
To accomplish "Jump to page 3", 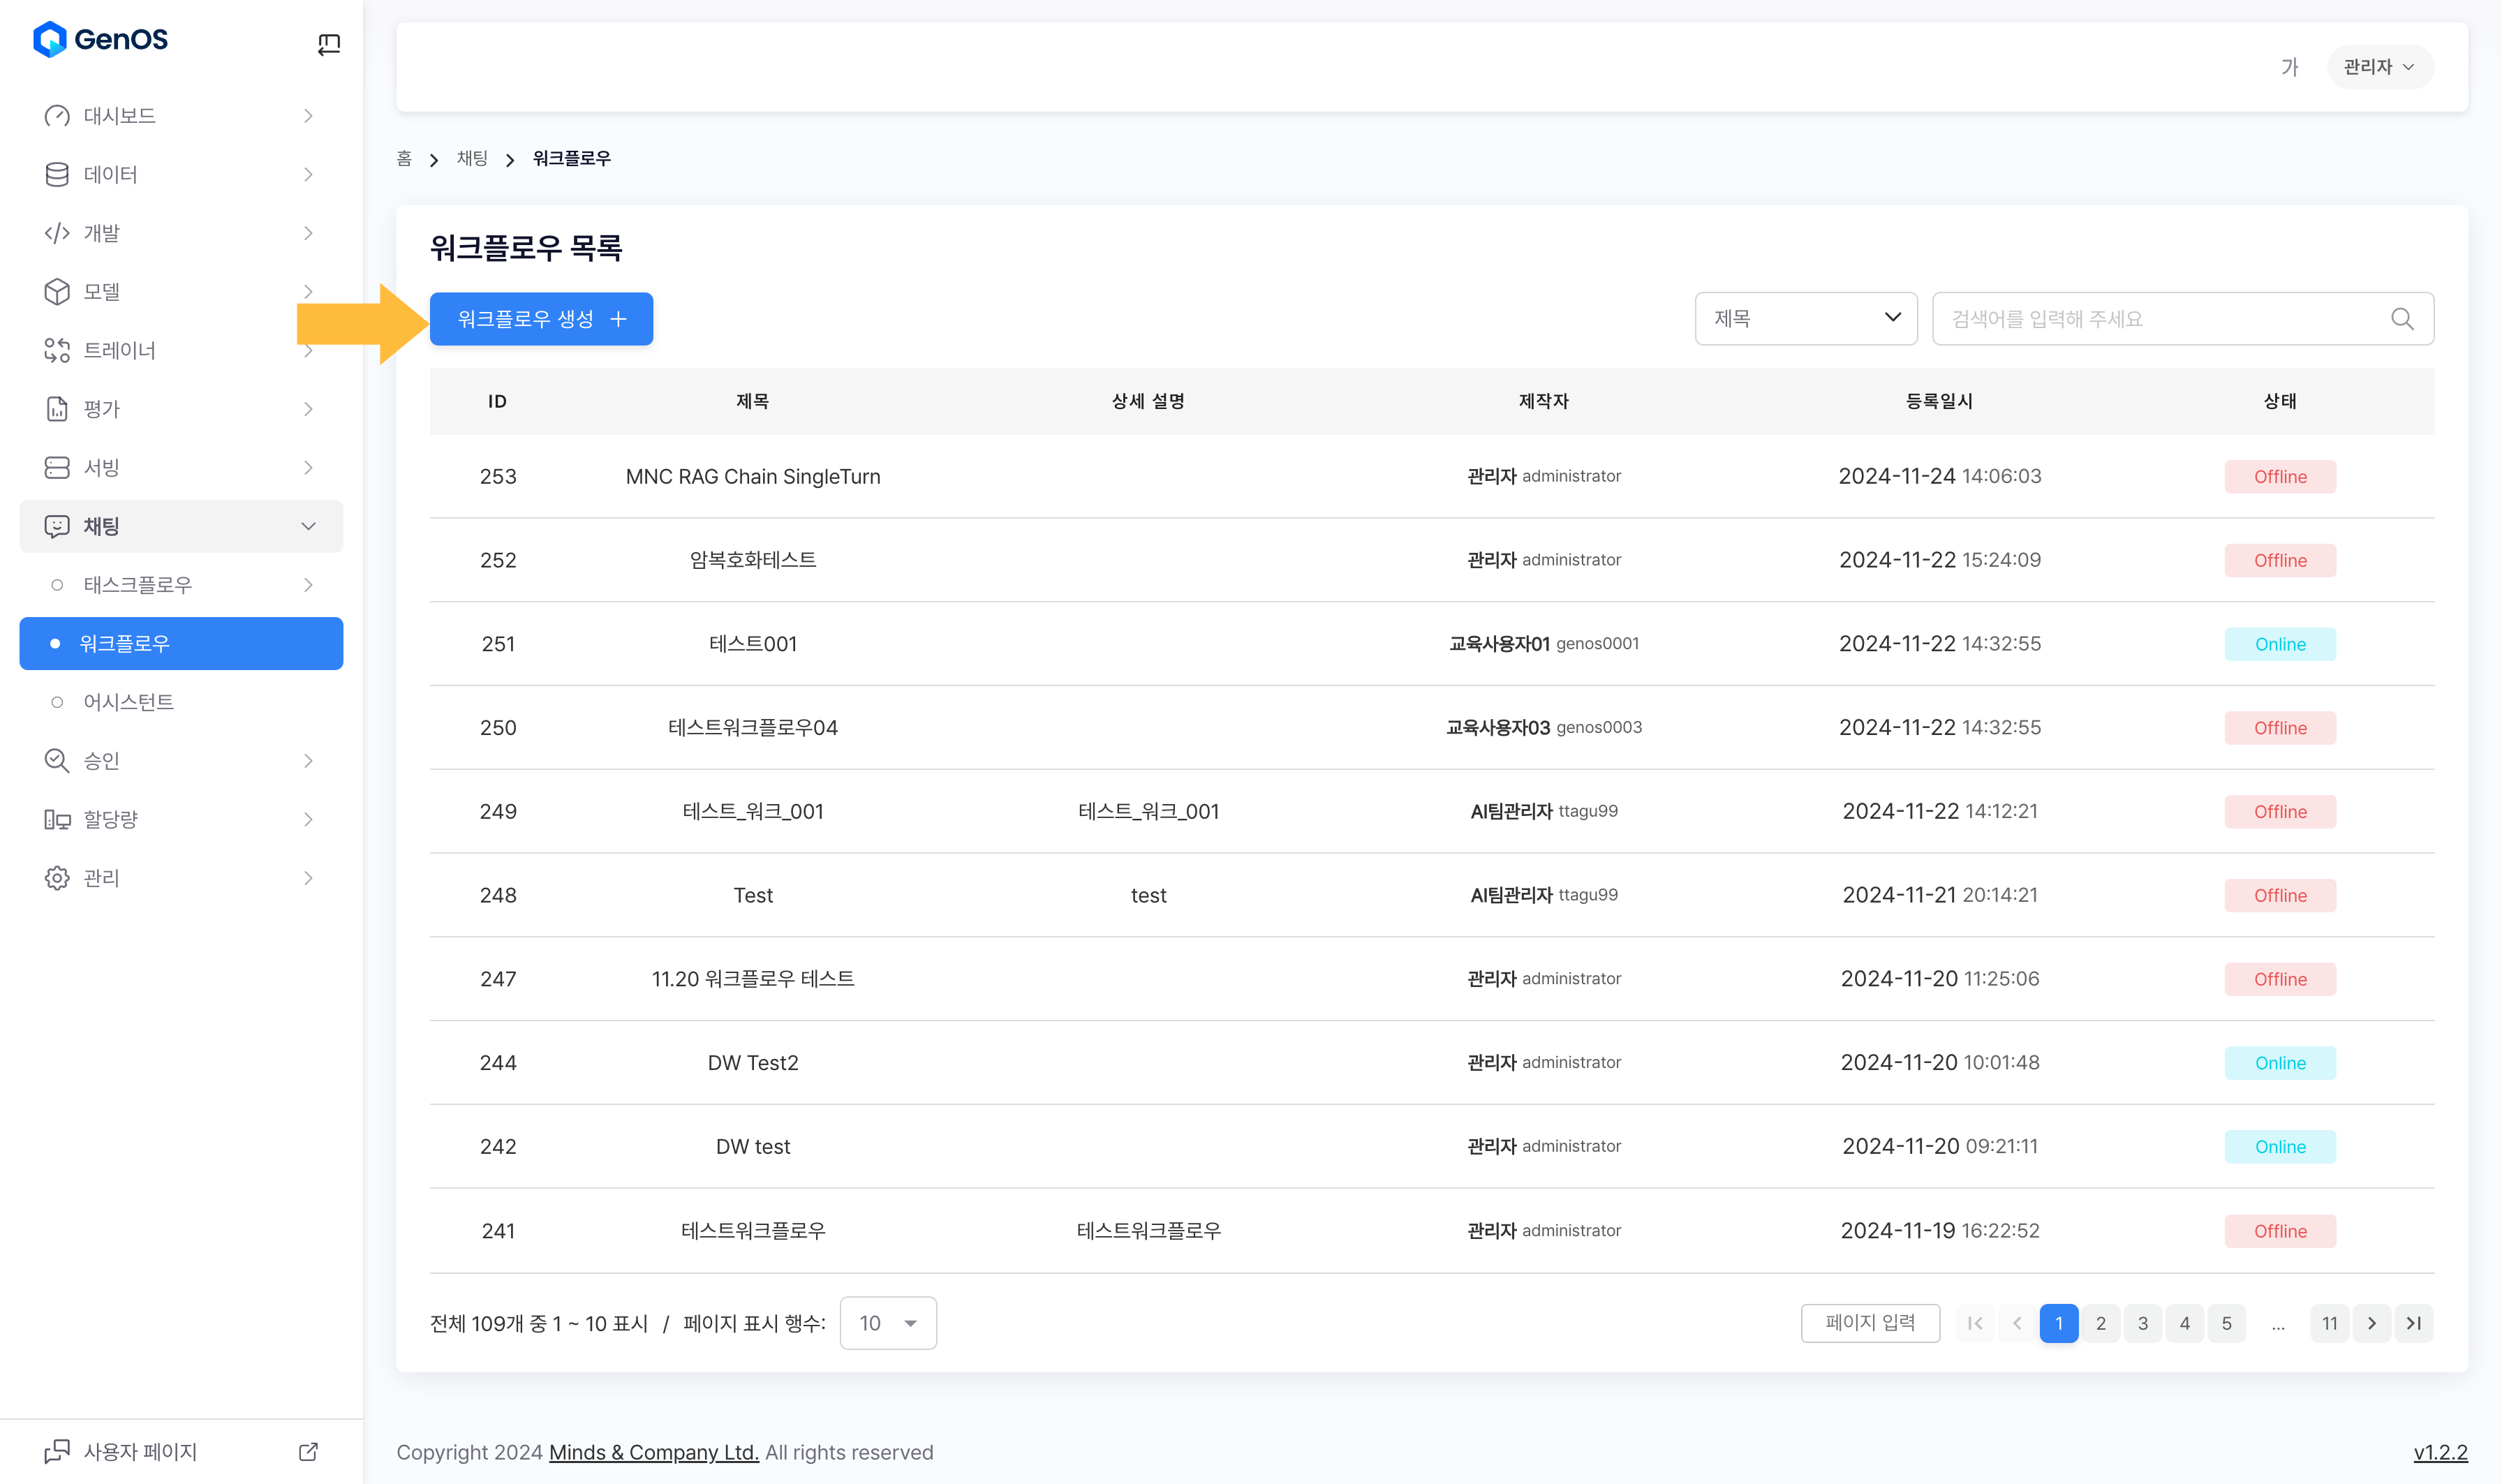I will 2142,1323.
